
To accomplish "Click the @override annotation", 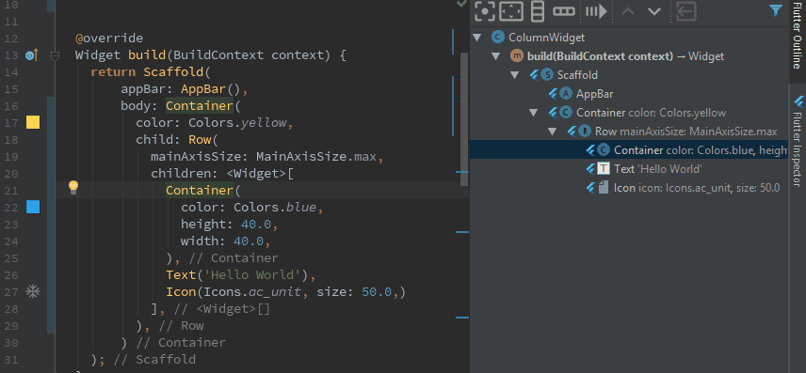I will click(x=109, y=39).
